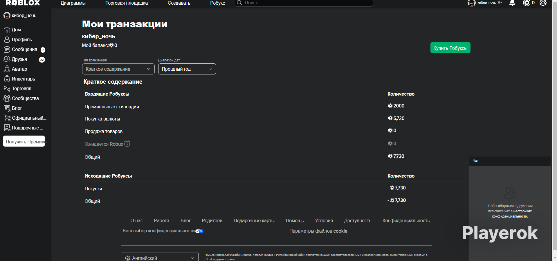The width and height of the screenshot is (557, 261).
Task: Open the Официальный store cart icon
Action: [7, 118]
